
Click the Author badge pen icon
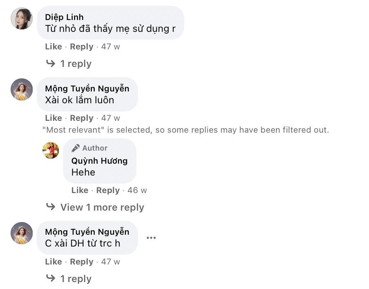tap(76, 148)
